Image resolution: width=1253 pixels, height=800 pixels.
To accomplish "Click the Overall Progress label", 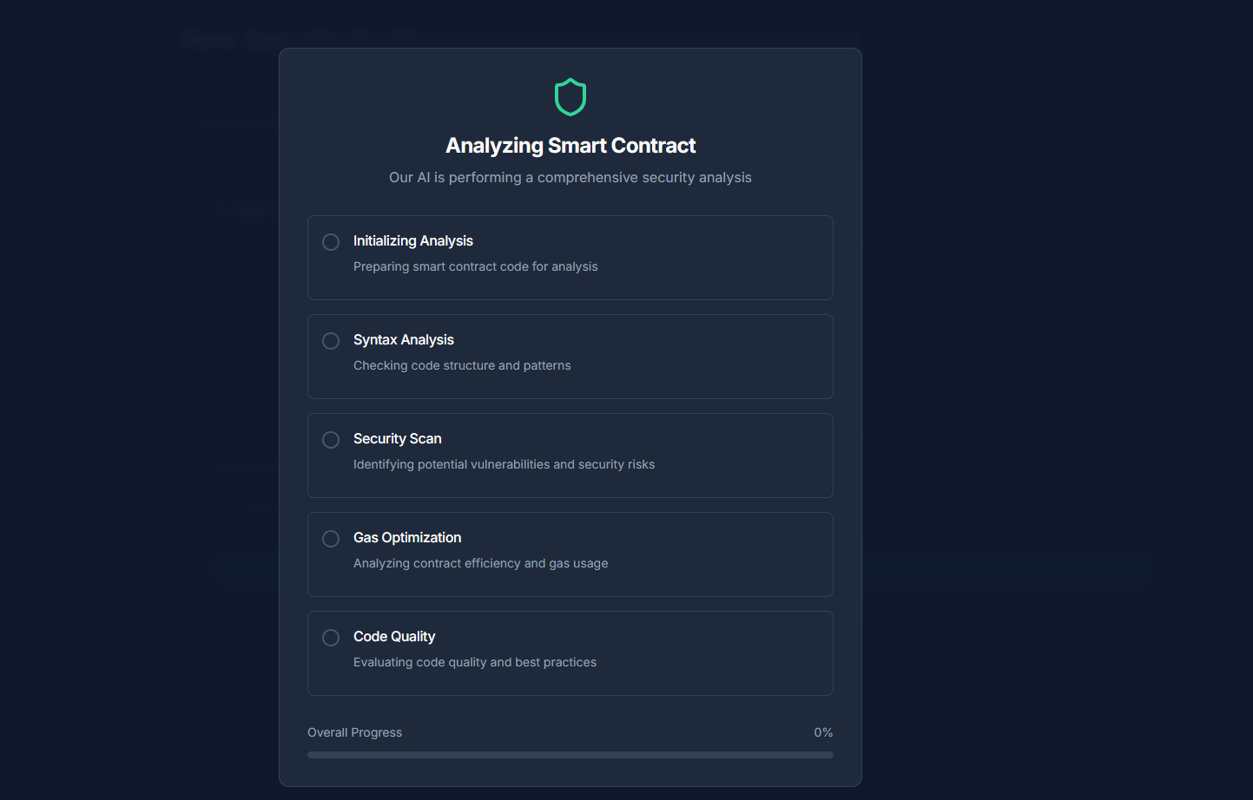I will pyautogui.click(x=354, y=732).
